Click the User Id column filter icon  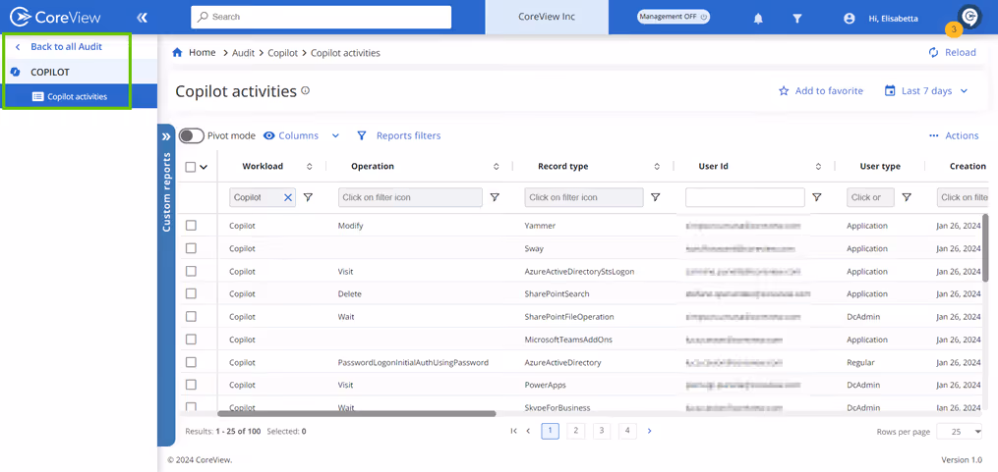pyautogui.click(x=817, y=197)
